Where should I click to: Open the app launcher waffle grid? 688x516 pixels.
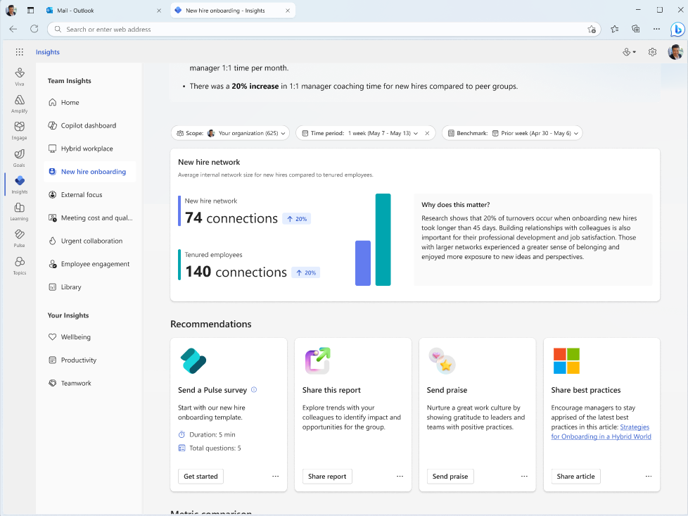(19, 52)
